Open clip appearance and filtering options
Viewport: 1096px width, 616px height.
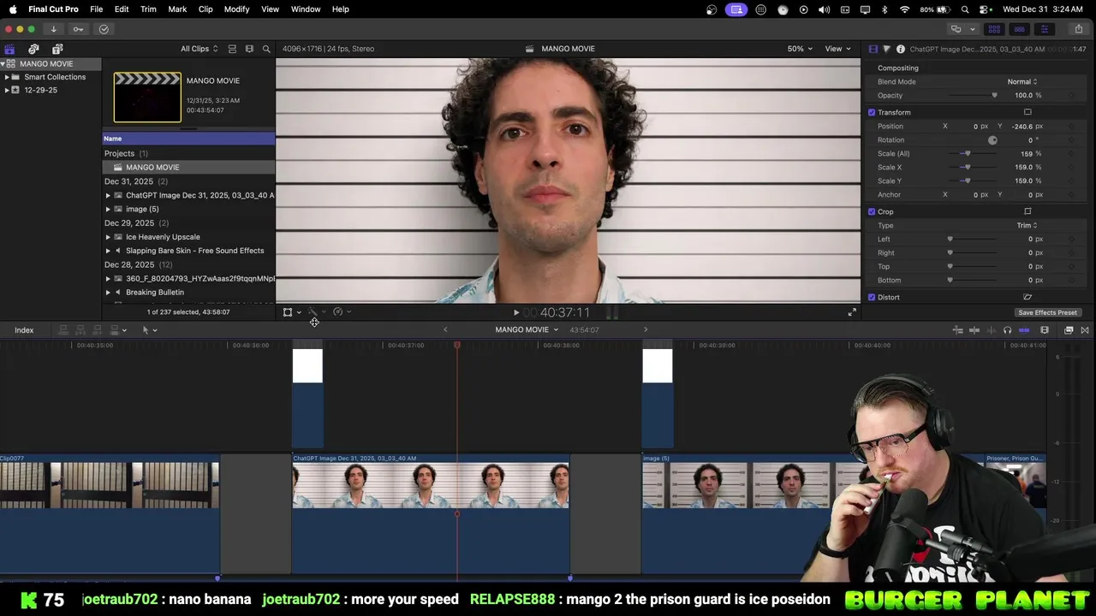pos(249,49)
